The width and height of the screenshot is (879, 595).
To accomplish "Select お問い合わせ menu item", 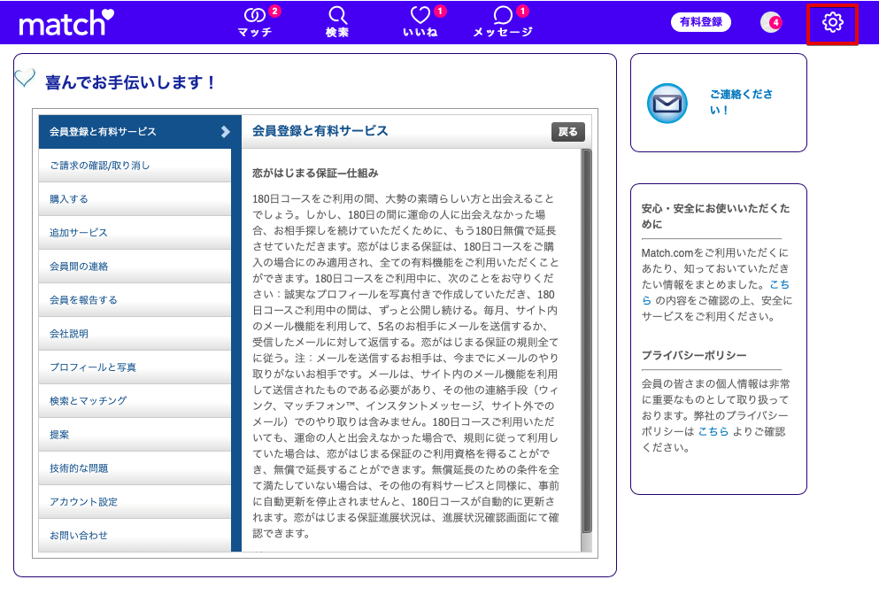I will [x=135, y=535].
